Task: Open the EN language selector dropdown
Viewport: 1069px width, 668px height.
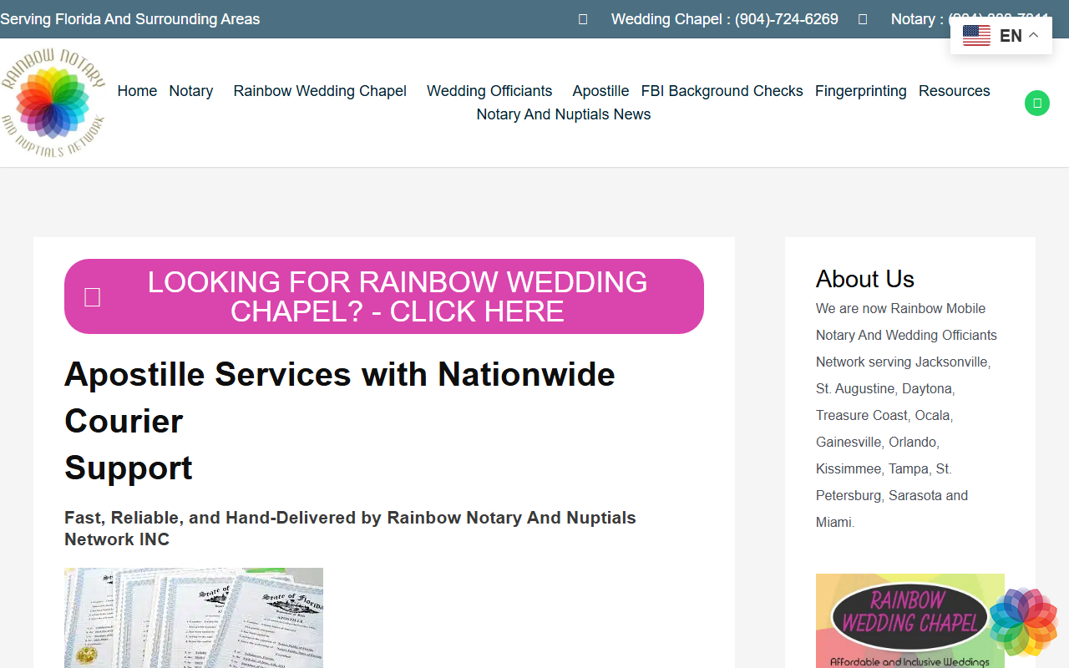Action: click(x=1001, y=36)
